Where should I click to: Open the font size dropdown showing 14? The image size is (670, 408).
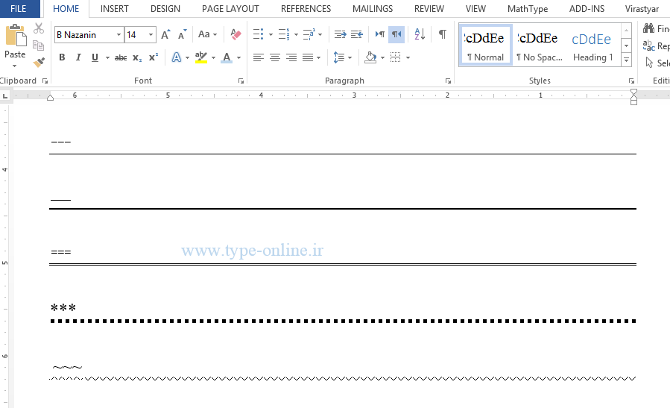tap(151, 35)
